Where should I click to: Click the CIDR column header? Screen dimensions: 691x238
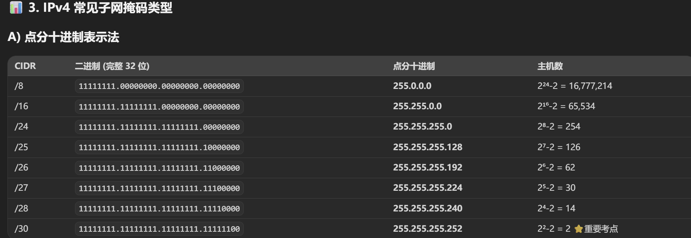click(x=25, y=66)
